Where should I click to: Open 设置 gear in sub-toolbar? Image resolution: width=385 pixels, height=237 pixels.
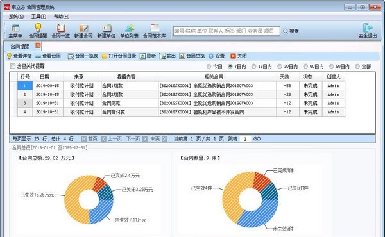[217, 56]
